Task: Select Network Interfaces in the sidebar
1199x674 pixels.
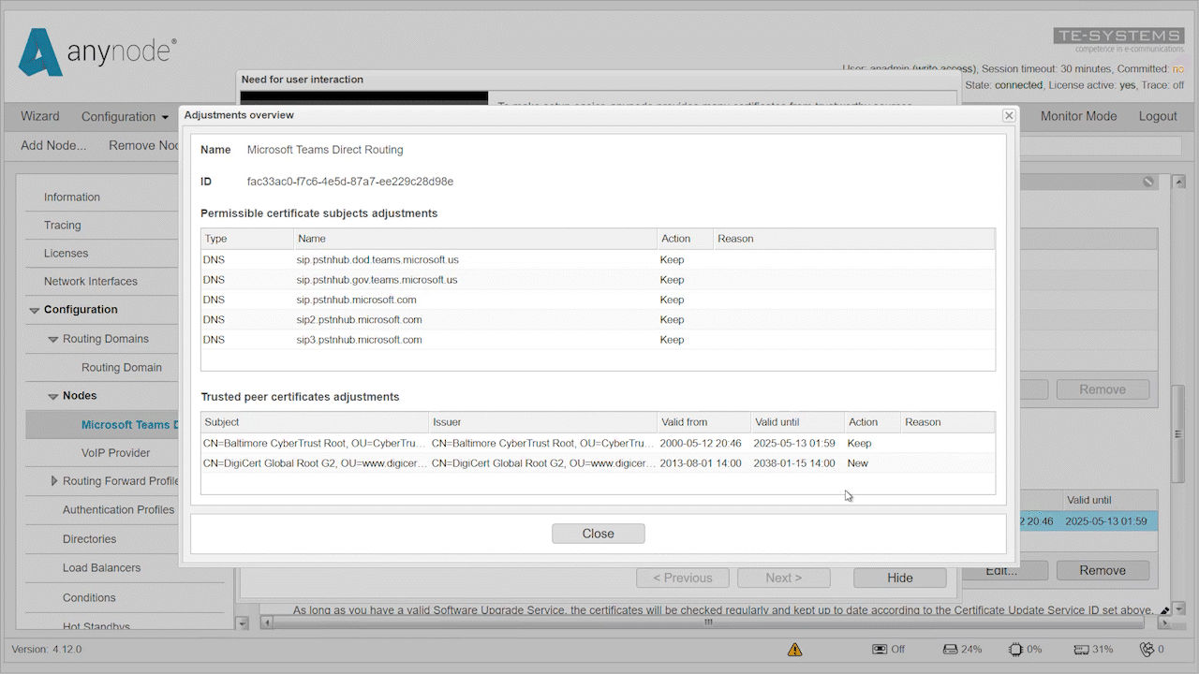Action: point(91,281)
